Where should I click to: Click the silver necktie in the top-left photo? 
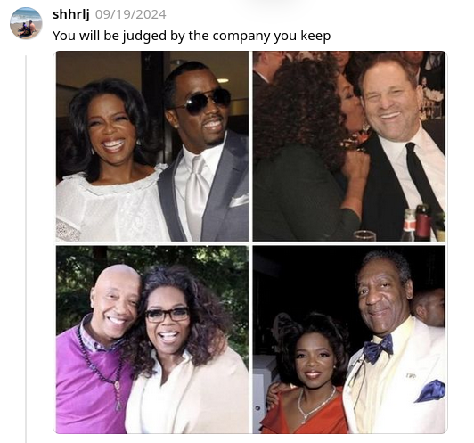click(197, 193)
